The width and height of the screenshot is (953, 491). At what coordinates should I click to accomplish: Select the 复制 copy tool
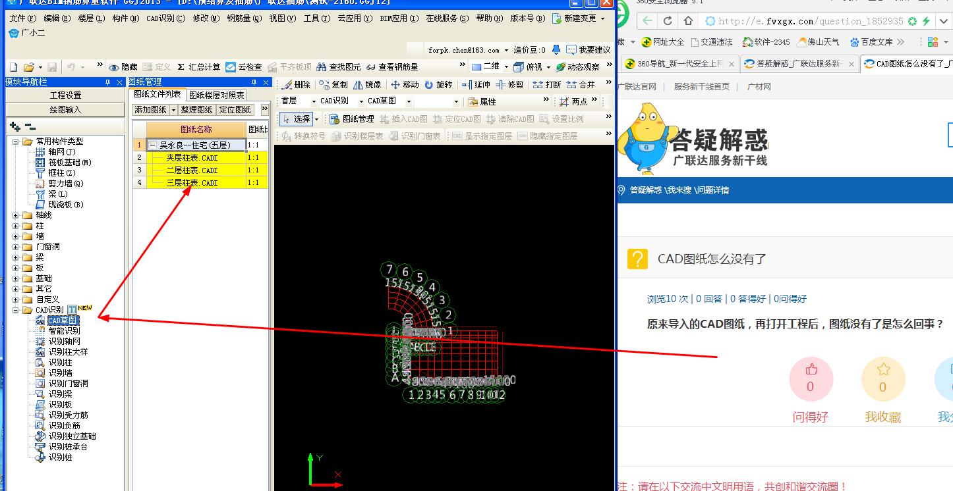[x=333, y=85]
